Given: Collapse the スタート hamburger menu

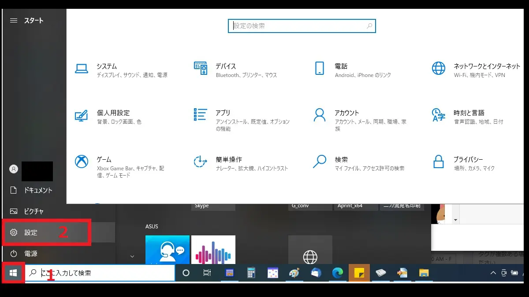Looking at the screenshot, I should coord(14,21).
